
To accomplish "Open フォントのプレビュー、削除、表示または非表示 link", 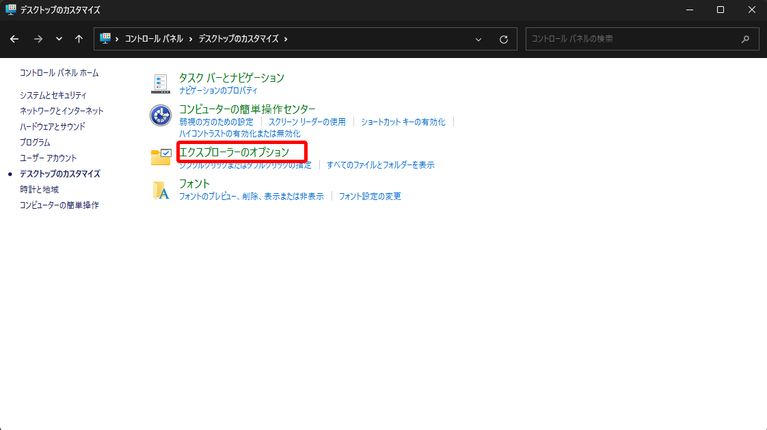I will click(252, 197).
